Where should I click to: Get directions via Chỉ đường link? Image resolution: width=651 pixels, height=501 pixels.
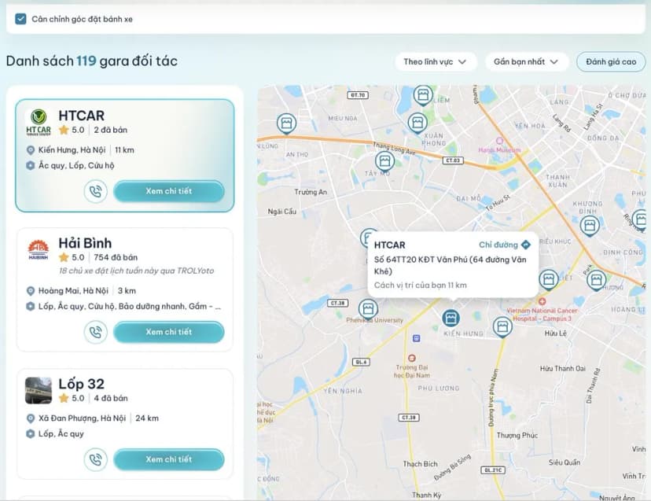[505, 245]
